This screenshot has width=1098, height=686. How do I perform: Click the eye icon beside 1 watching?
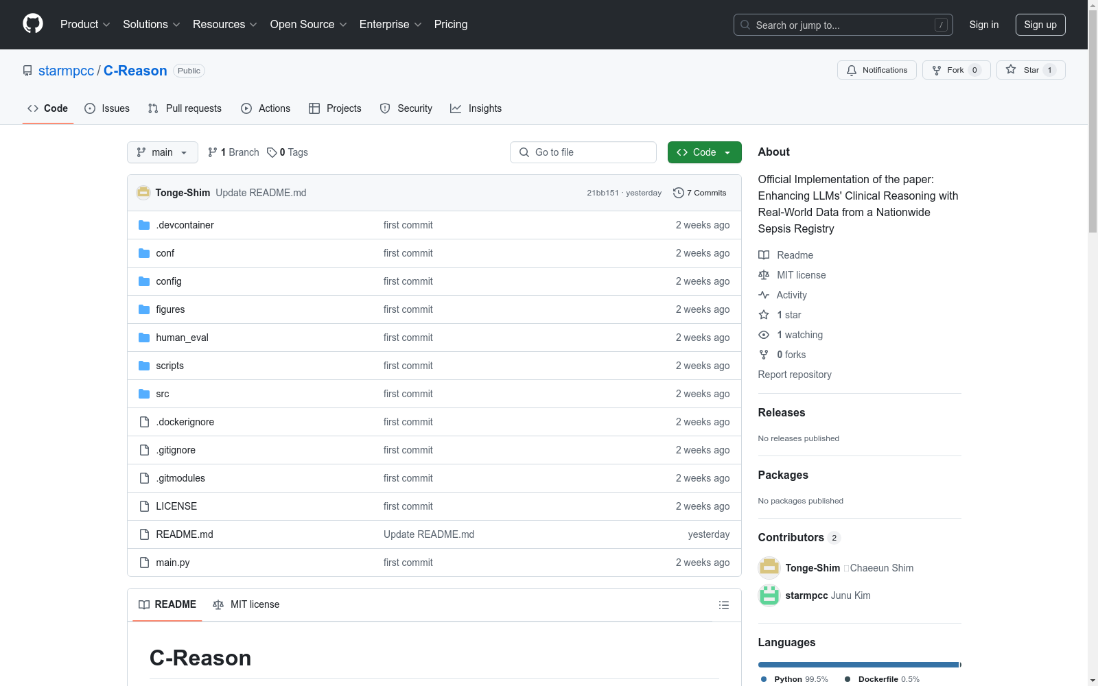pyautogui.click(x=764, y=335)
